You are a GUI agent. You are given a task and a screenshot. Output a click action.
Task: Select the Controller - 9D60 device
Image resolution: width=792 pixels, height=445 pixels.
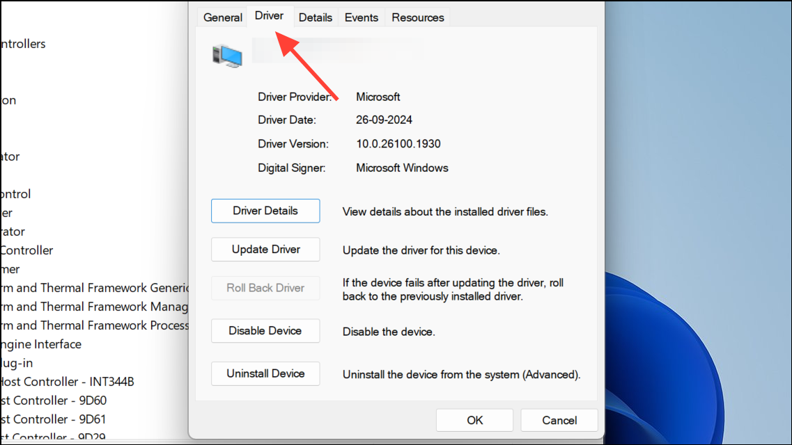[x=54, y=400]
